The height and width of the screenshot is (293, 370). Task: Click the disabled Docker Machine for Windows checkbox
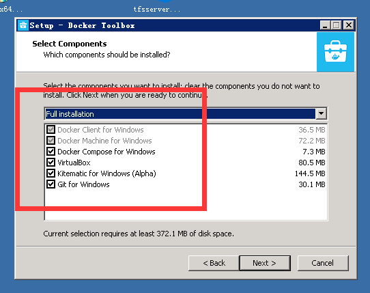click(51, 141)
